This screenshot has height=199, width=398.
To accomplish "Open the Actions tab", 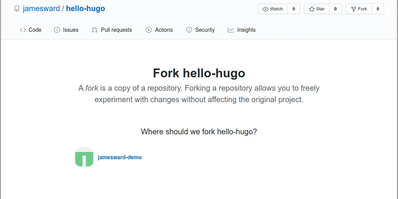I will pyautogui.click(x=159, y=30).
